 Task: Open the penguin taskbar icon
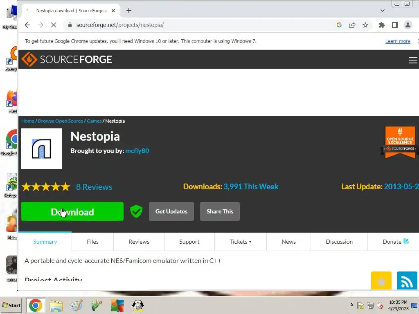tap(138, 305)
